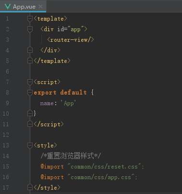Click the div id="app" tag text
This screenshot has width=182, height=194.
[x=64, y=29]
